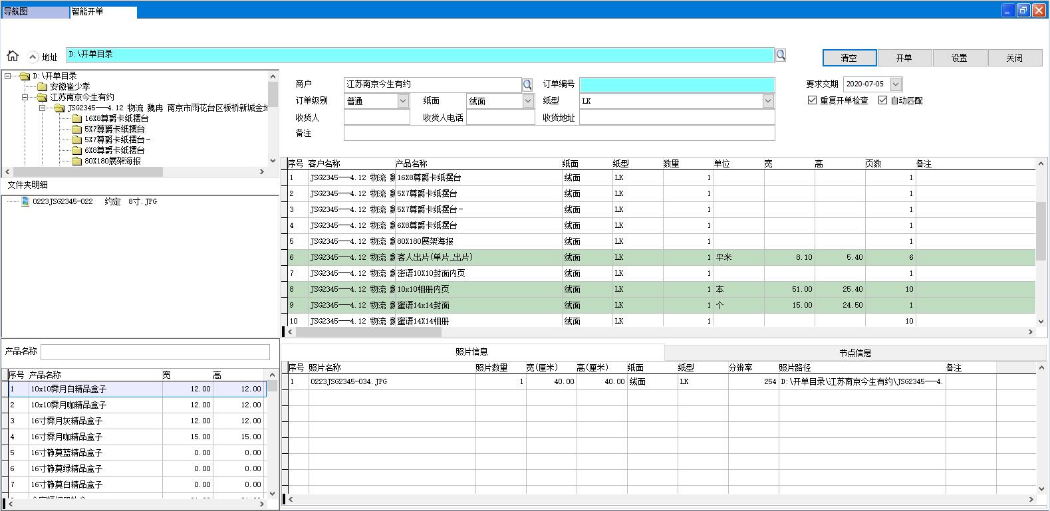
Task: Click the search icon after address field
Action: coord(781,54)
